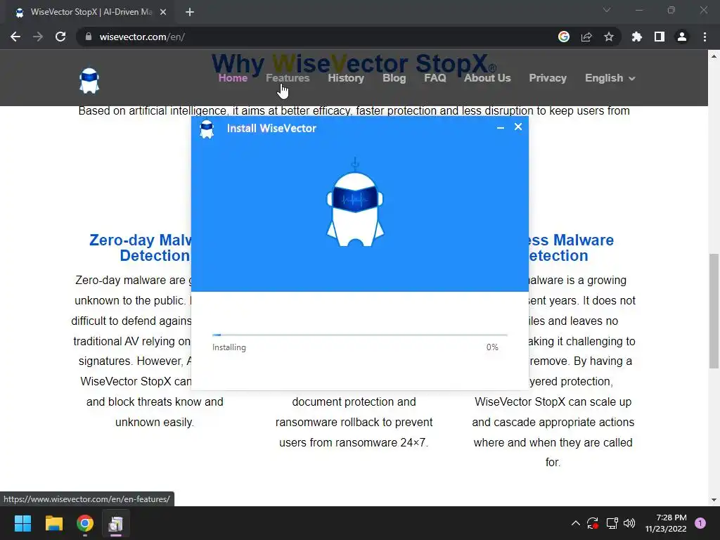
Task: Click the browser forward arrow
Action: click(x=38, y=37)
